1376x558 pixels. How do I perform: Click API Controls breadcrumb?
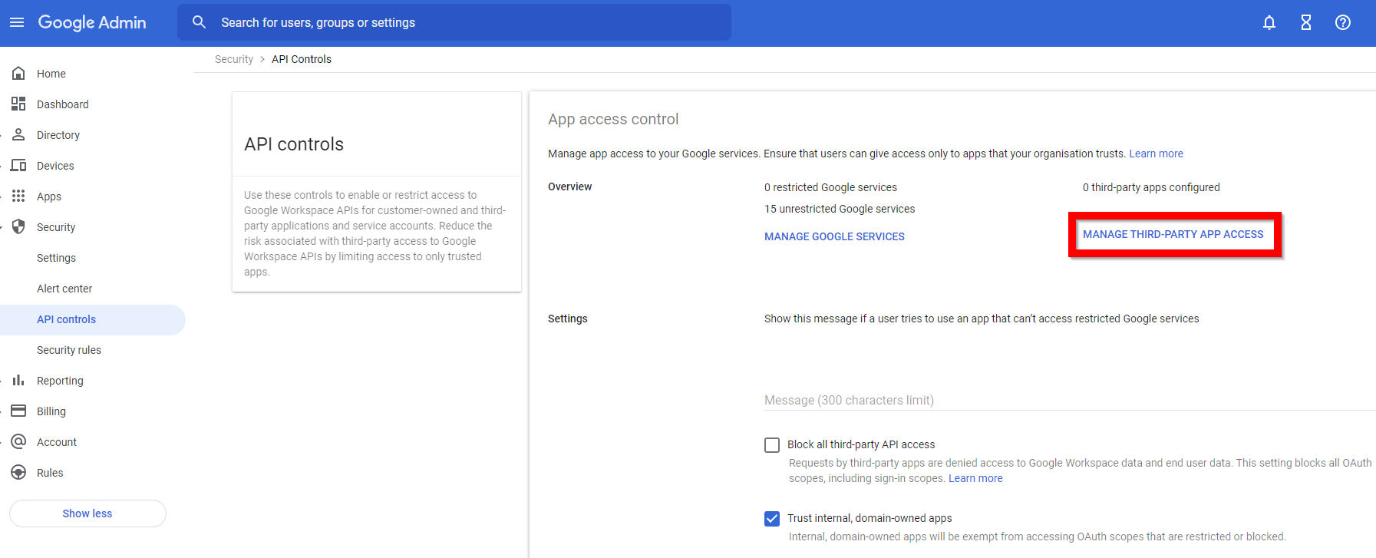point(302,59)
